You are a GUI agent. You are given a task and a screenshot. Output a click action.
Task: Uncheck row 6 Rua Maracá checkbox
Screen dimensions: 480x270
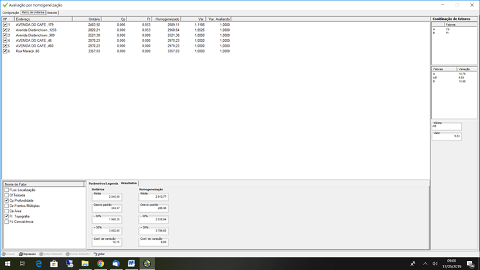(x=5, y=51)
